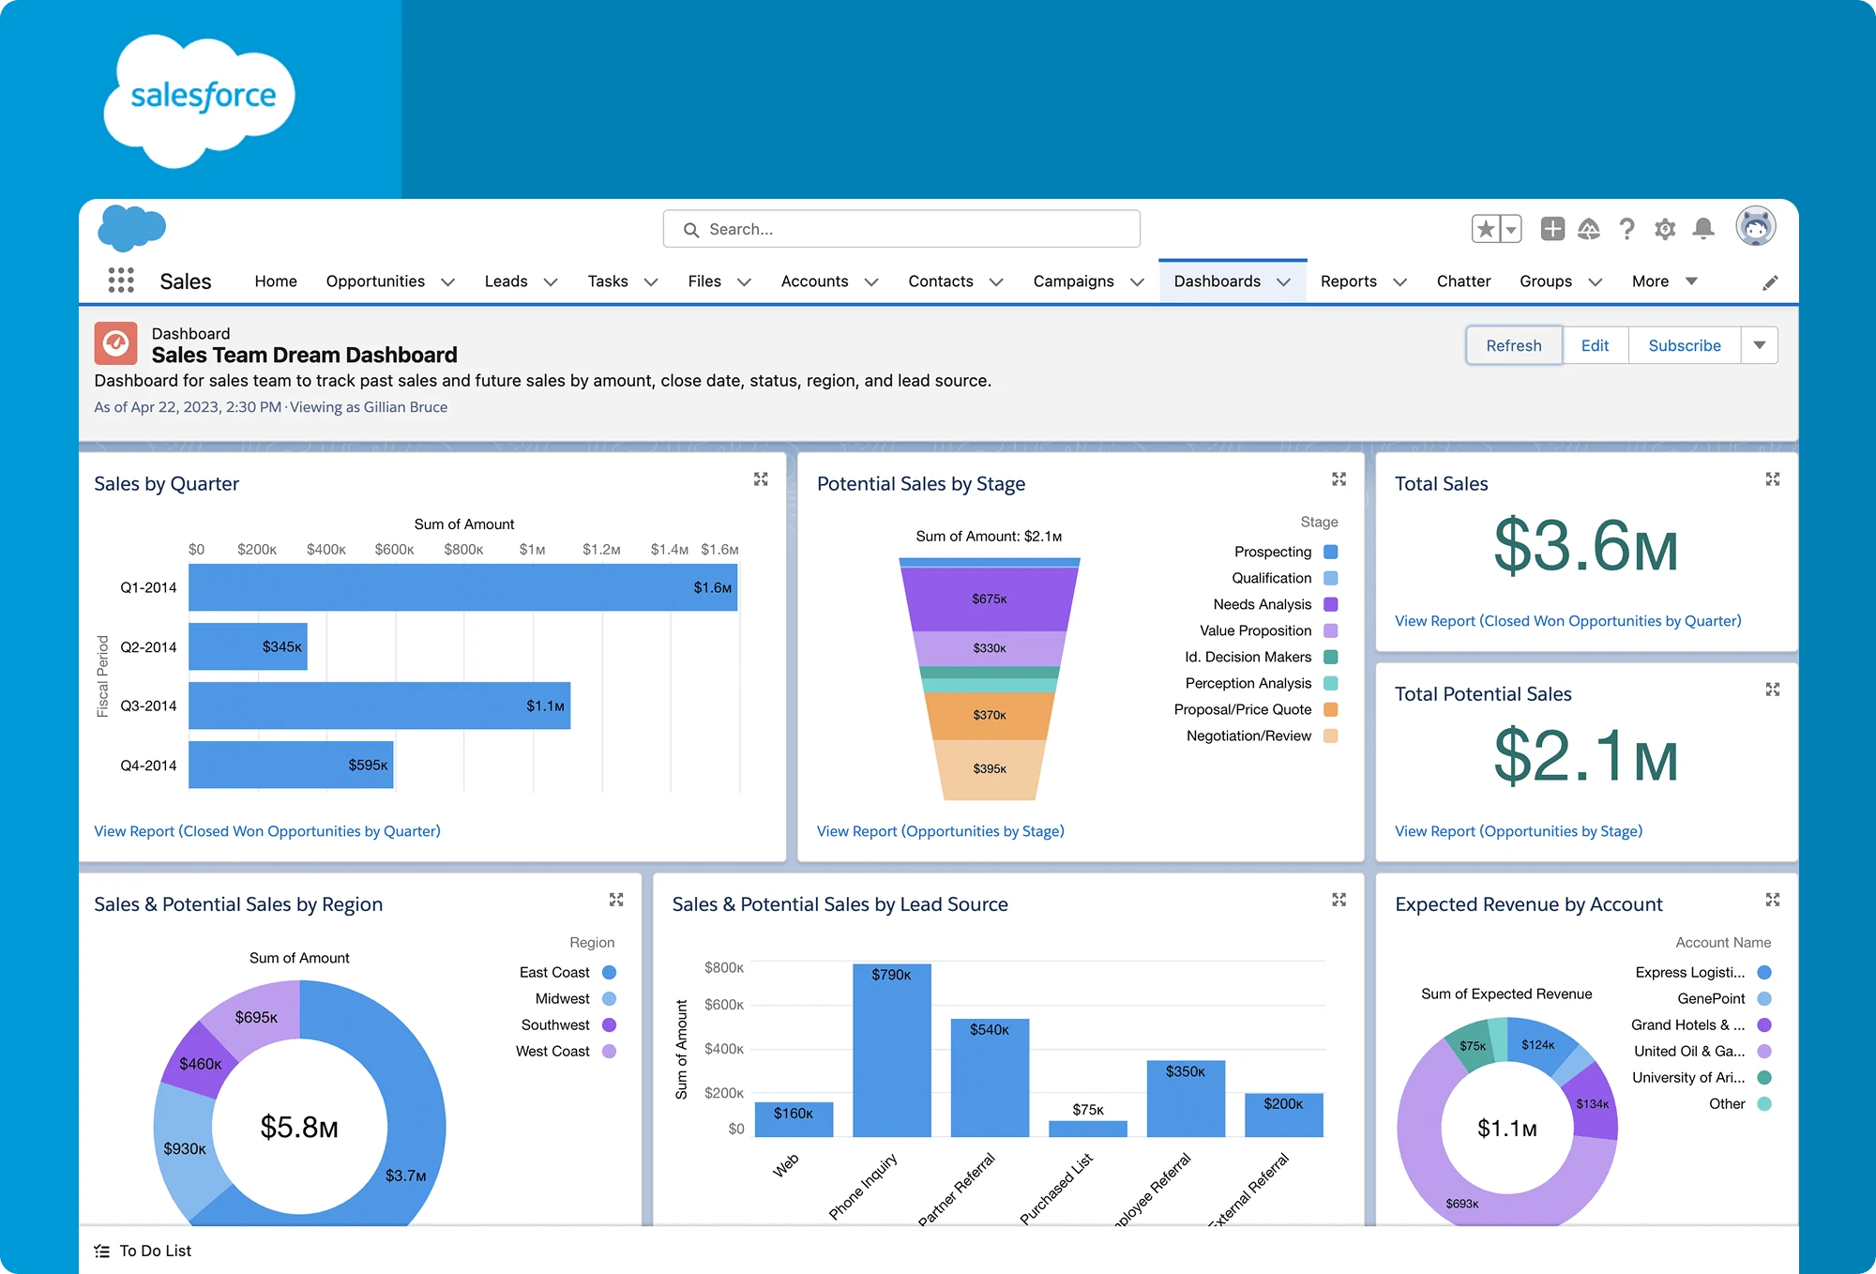Click the Proposal/Price Quote legend swatch
This screenshot has width=1876, height=1274.
1330,709
